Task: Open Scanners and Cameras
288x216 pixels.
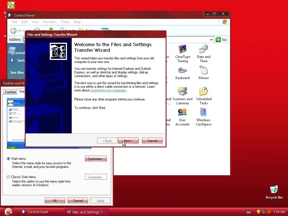Action: click(182, 96)
